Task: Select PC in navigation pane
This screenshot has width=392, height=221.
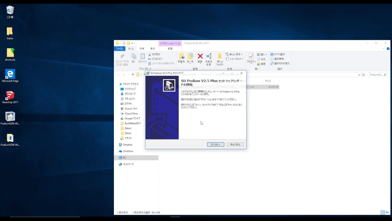Action: point(136,157)
